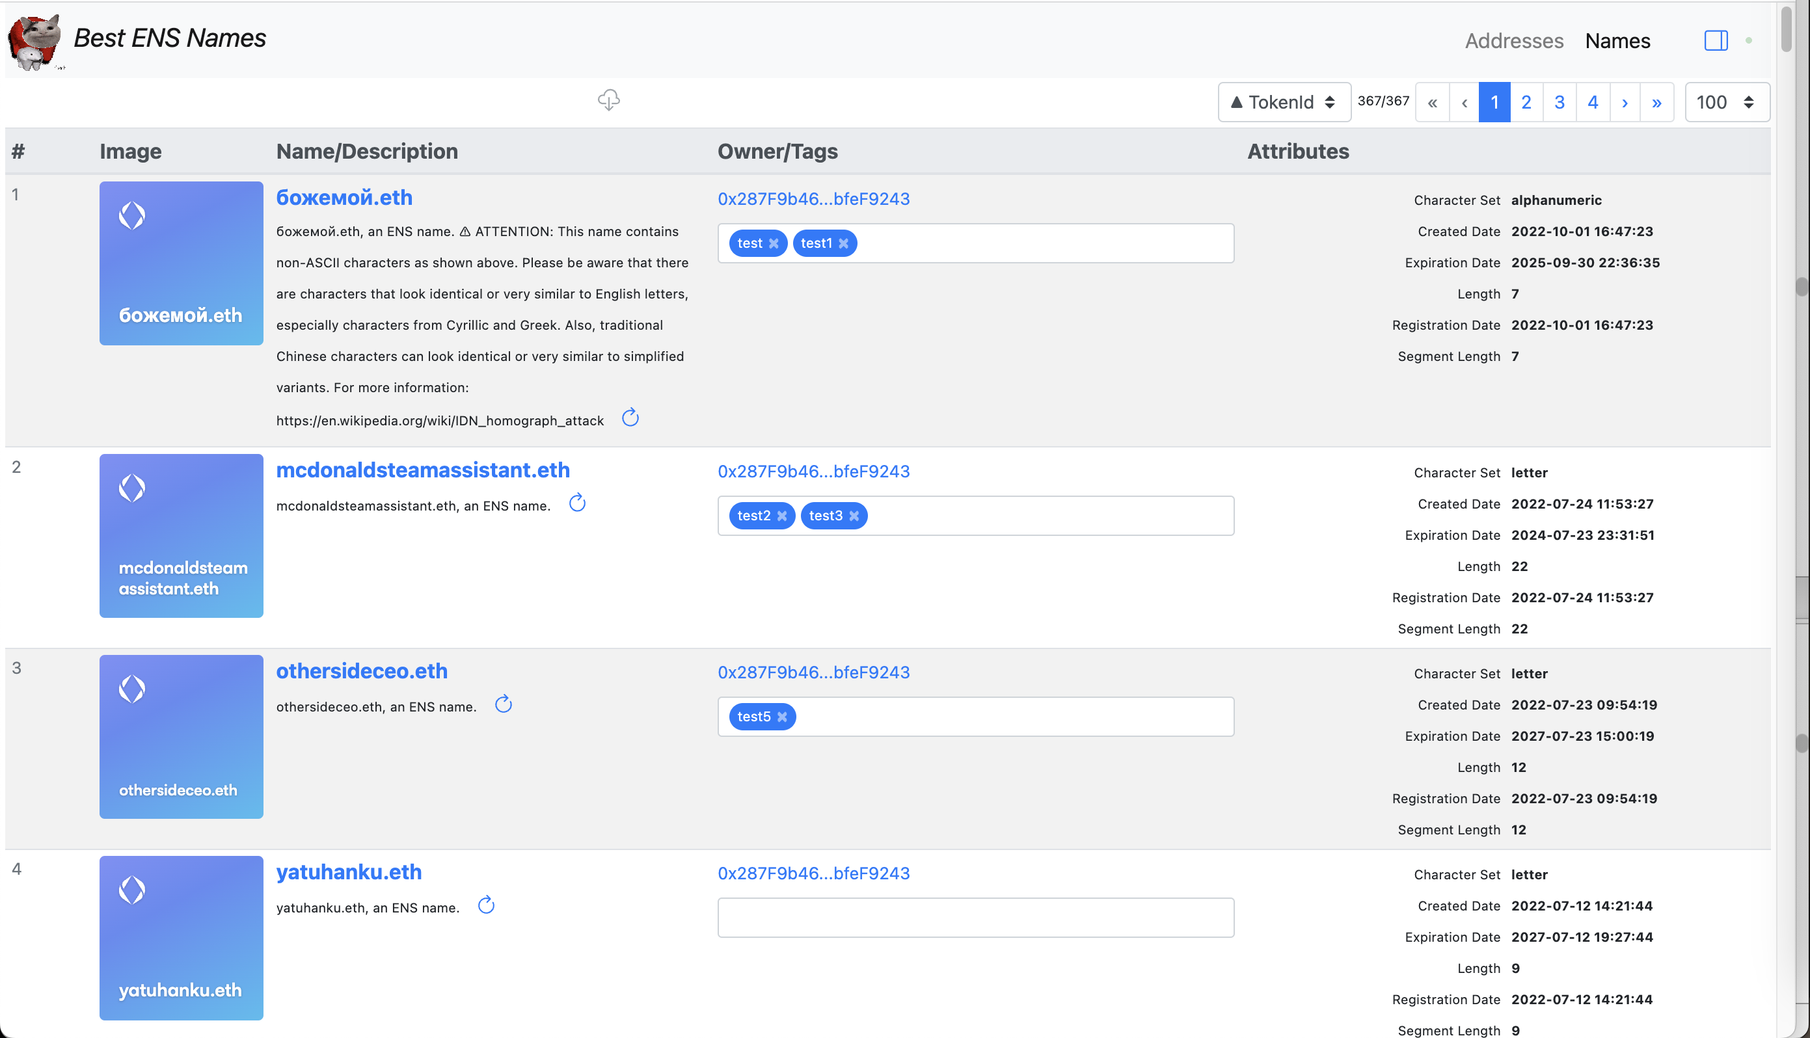
Task: Switch to the Addresses tab
Action: (x=1513, y=42)
